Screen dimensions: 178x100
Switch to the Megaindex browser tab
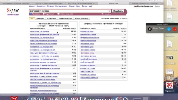point(145,3)
